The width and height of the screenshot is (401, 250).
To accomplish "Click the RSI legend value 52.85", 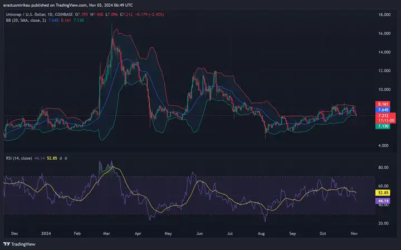I will (x=52, y=158).
